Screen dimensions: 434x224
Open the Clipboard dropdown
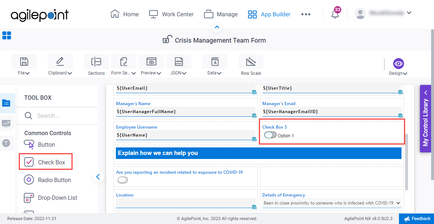click(x=60, y=65)
